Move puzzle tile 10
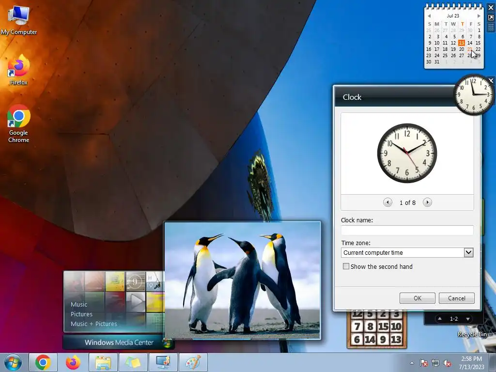Screen dimensions: 496x372 [396, 326]
